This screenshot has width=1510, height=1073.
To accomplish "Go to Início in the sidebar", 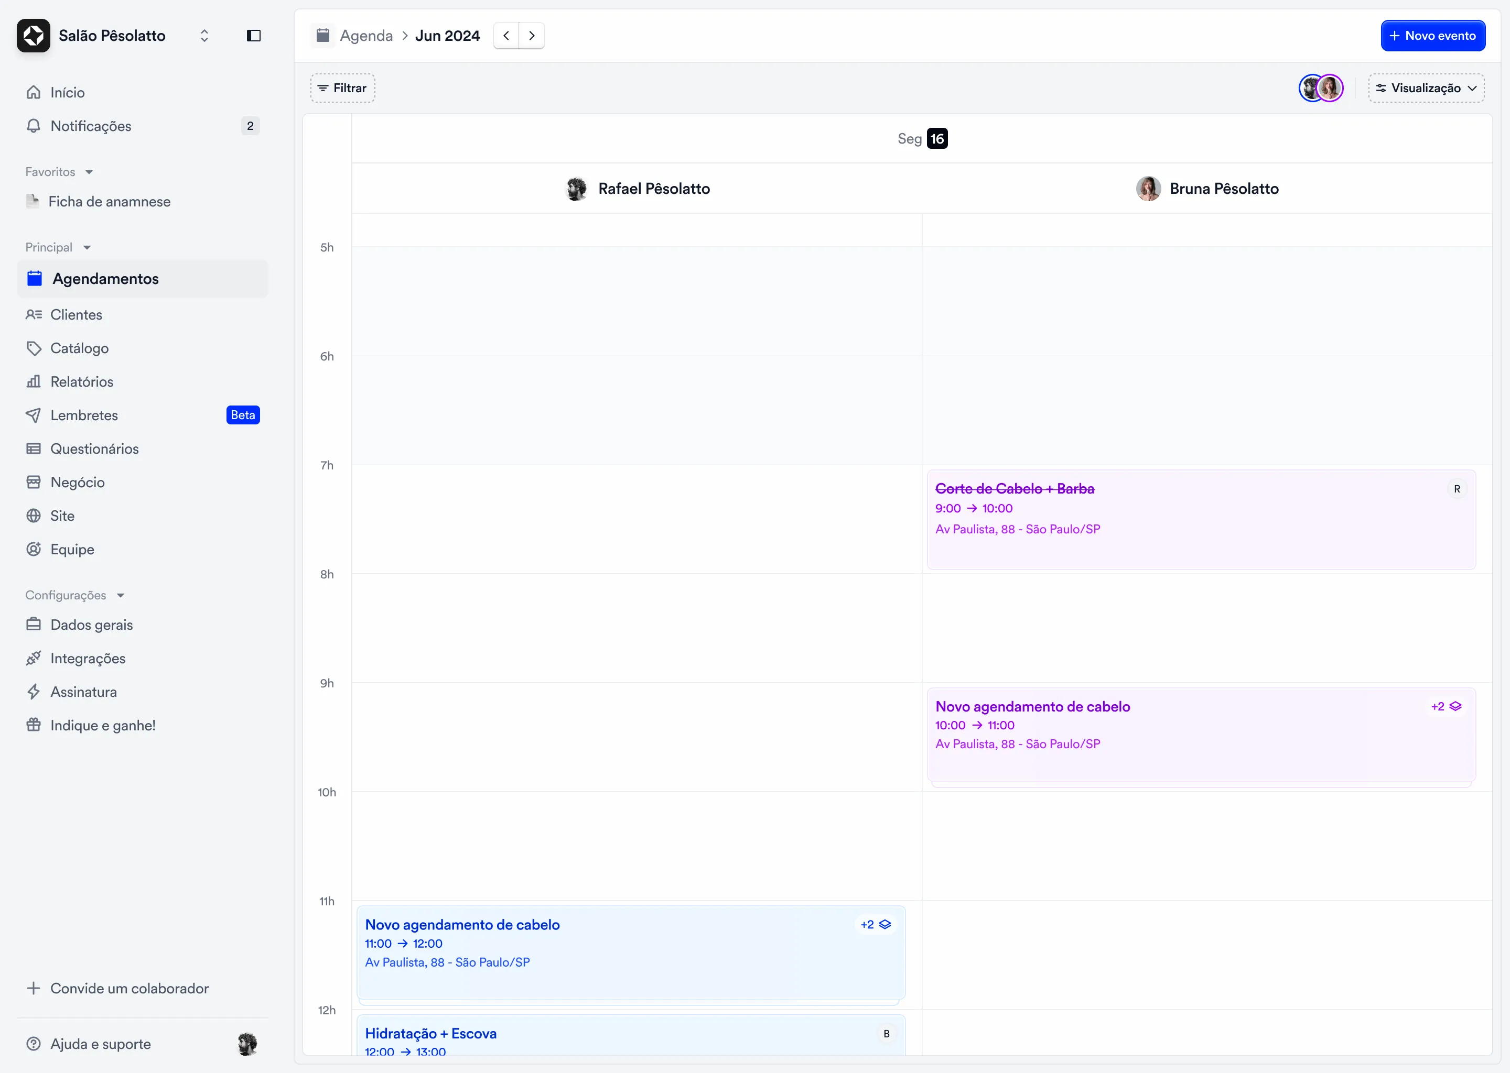I will tap(142, 93).
